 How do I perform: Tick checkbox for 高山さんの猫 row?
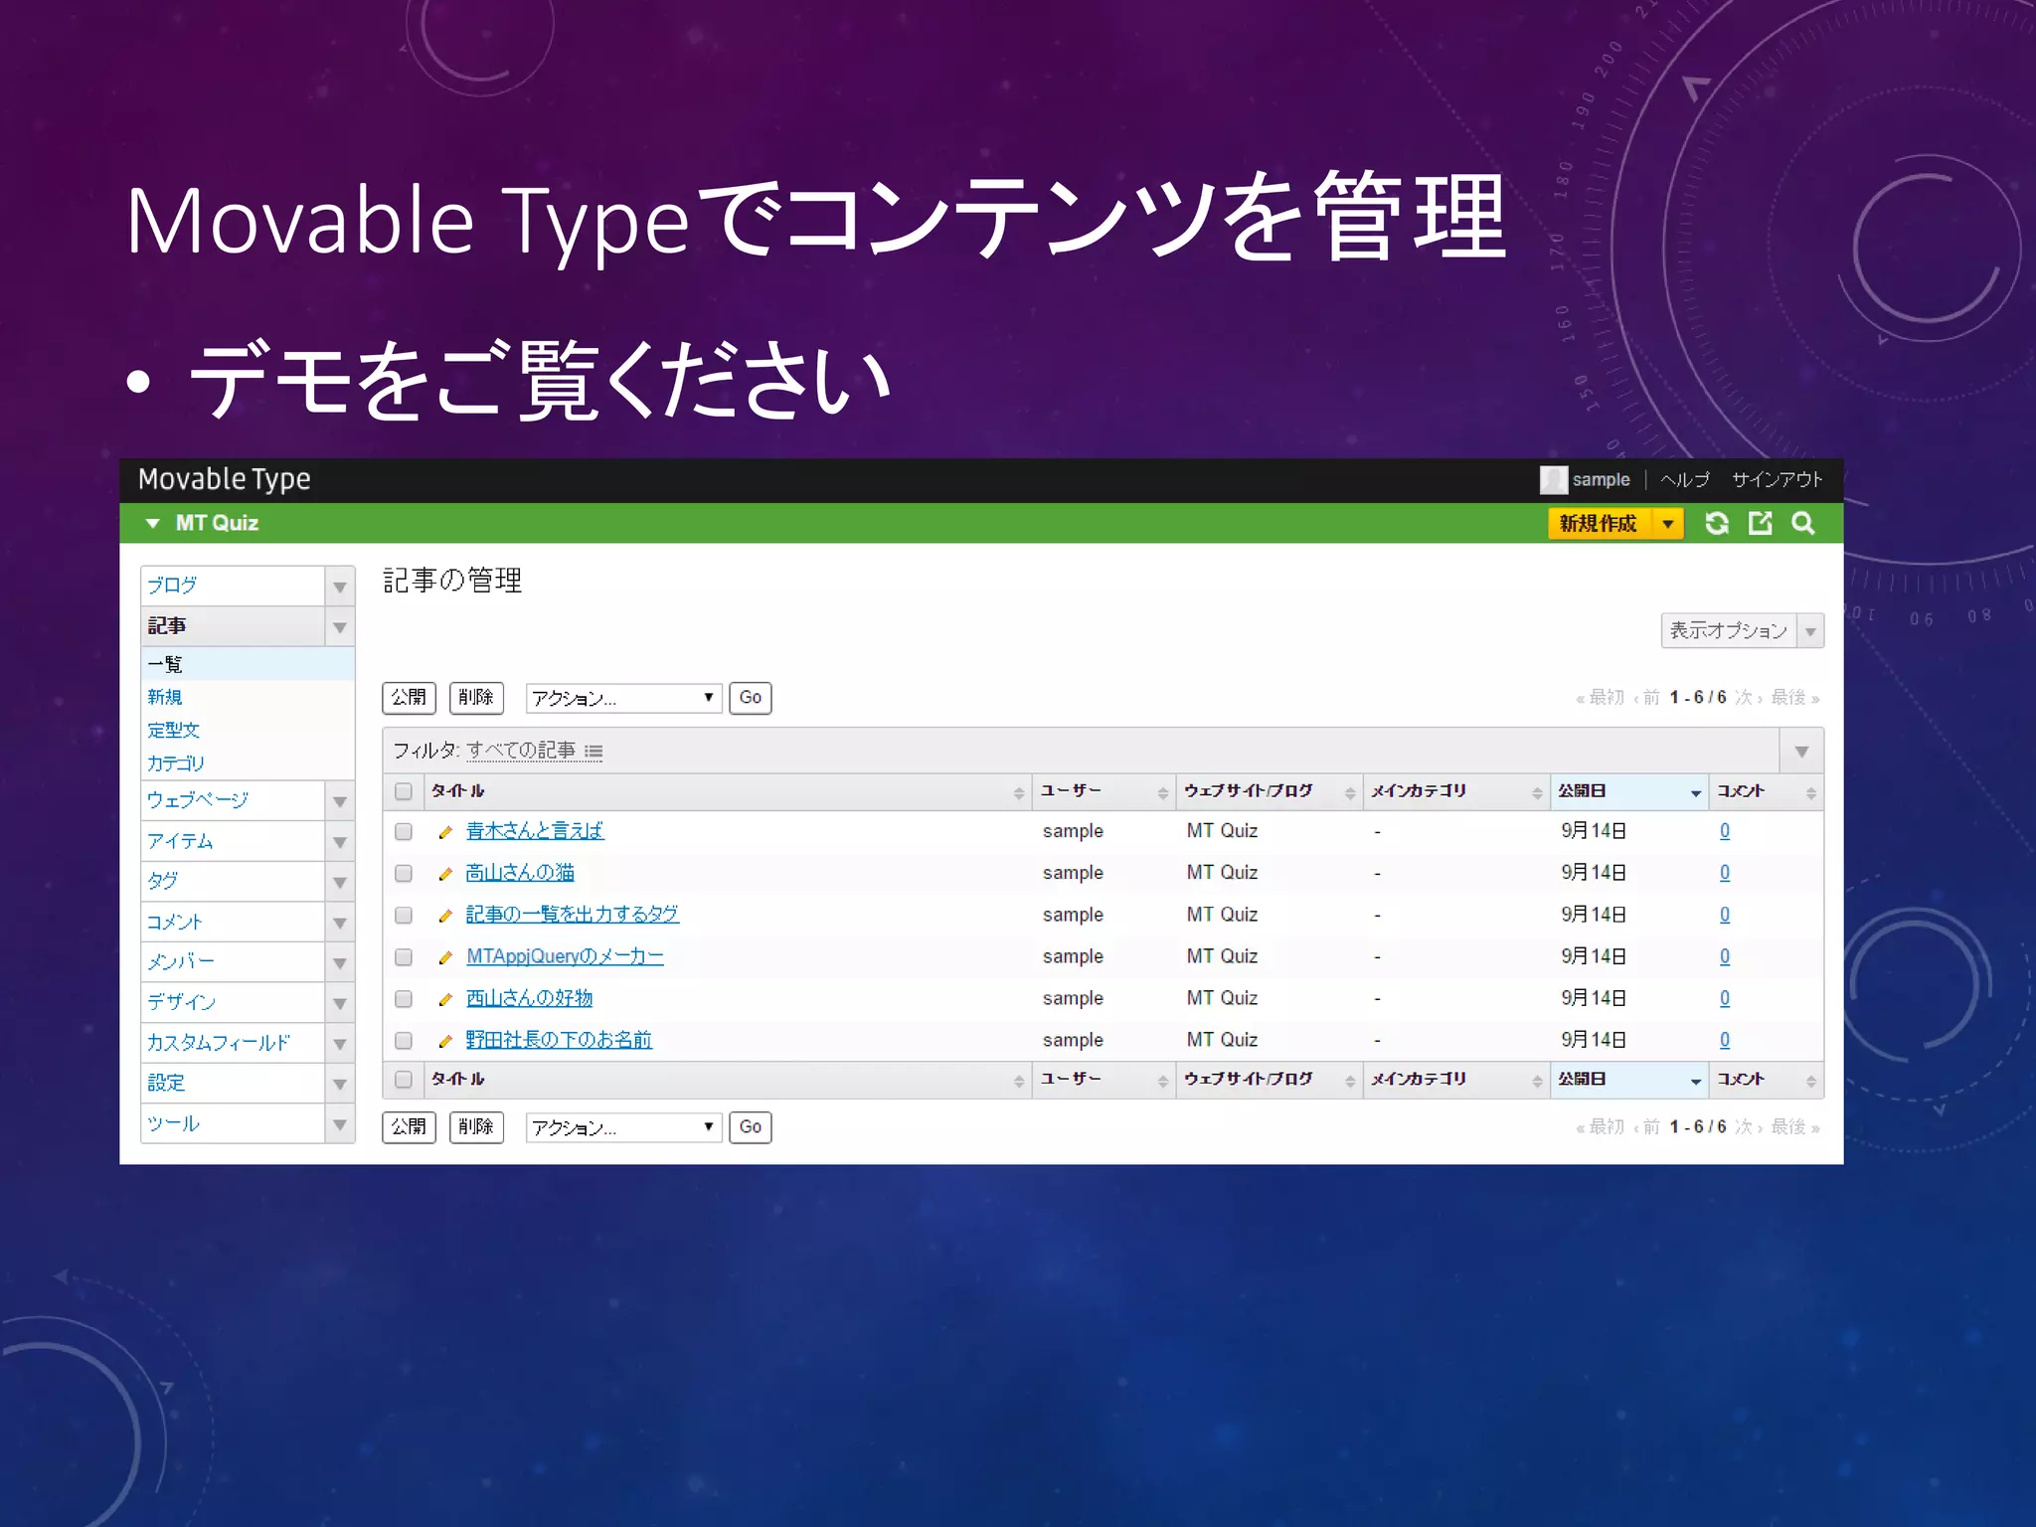point(403,873)
